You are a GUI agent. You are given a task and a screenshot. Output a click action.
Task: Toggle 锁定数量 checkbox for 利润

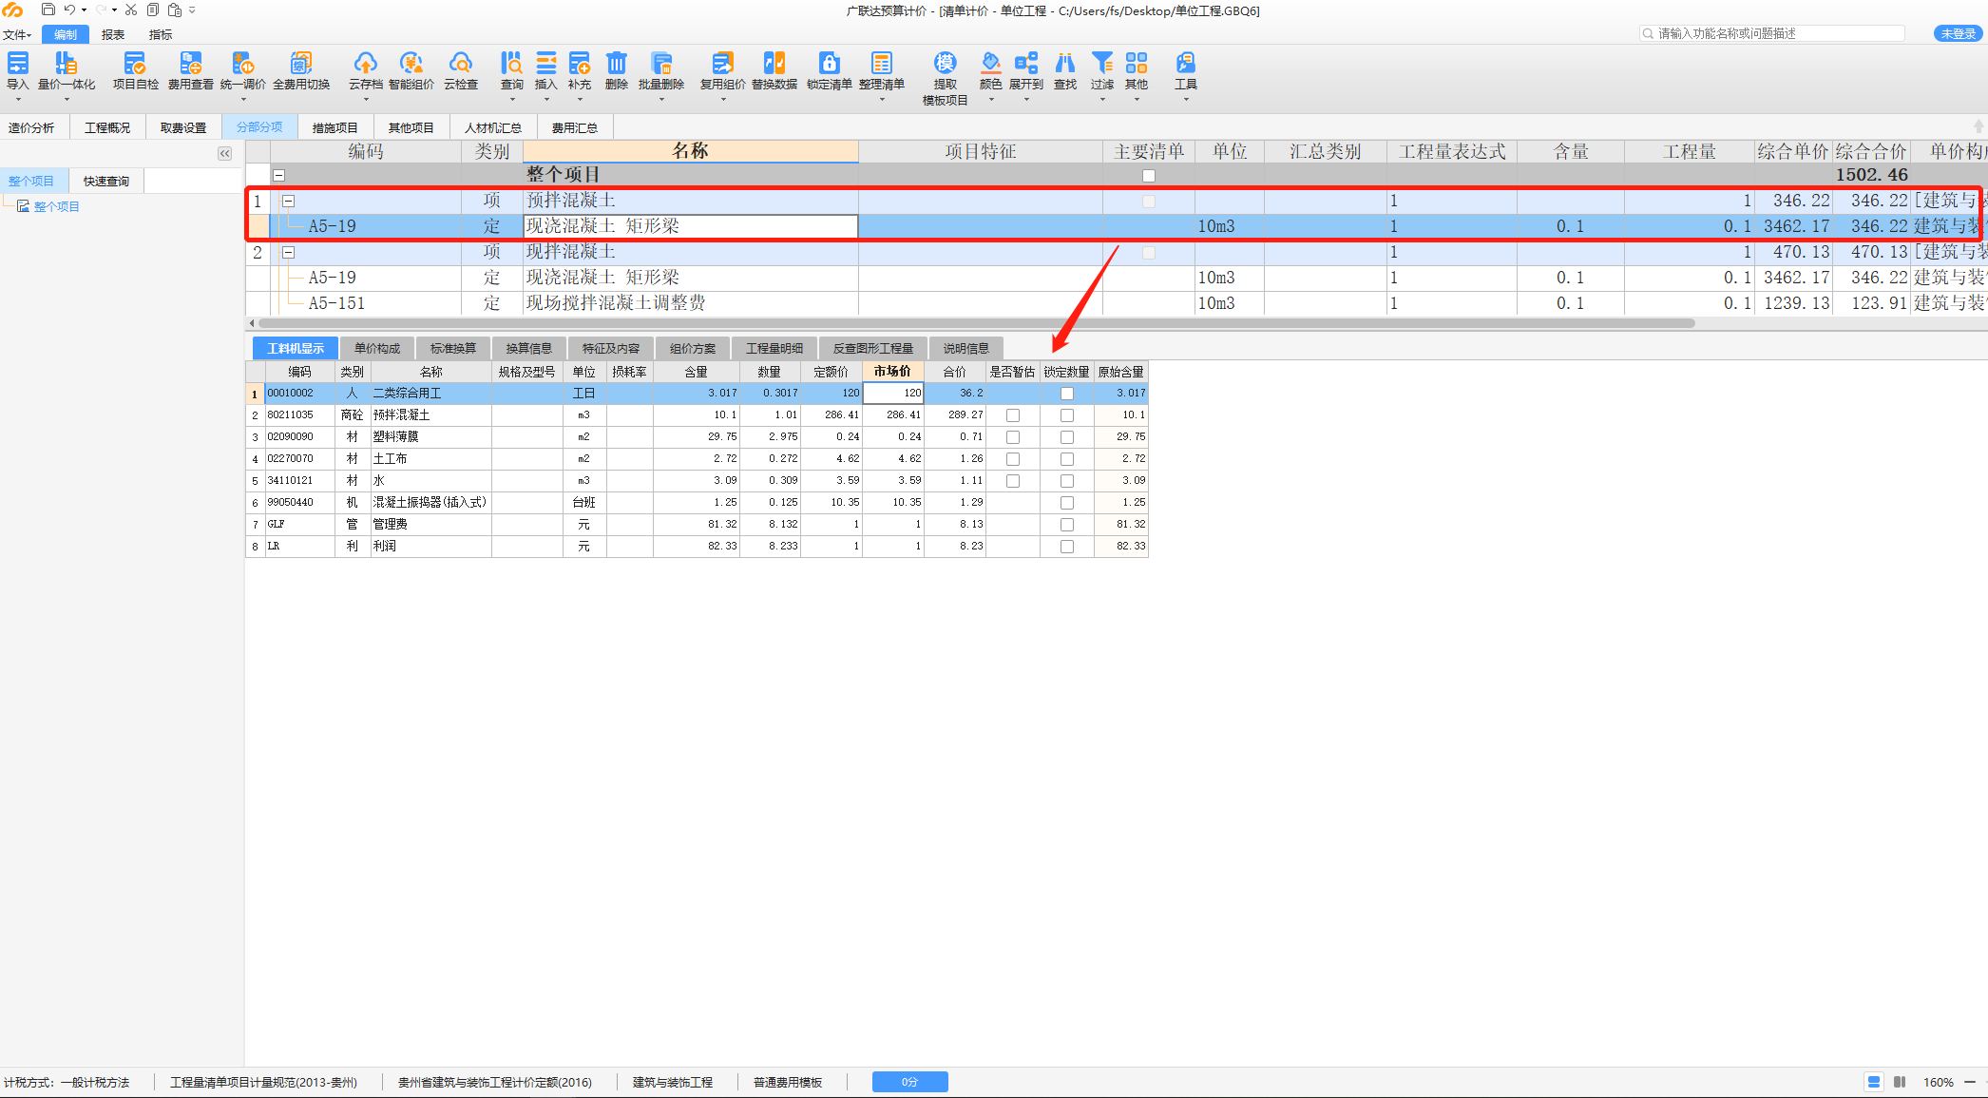point(1067,547)
